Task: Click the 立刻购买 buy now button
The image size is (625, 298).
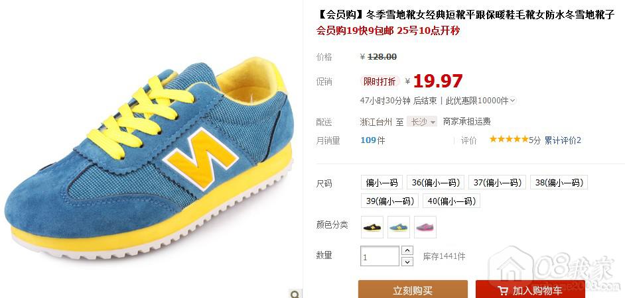Action: (x=413, y=289)
